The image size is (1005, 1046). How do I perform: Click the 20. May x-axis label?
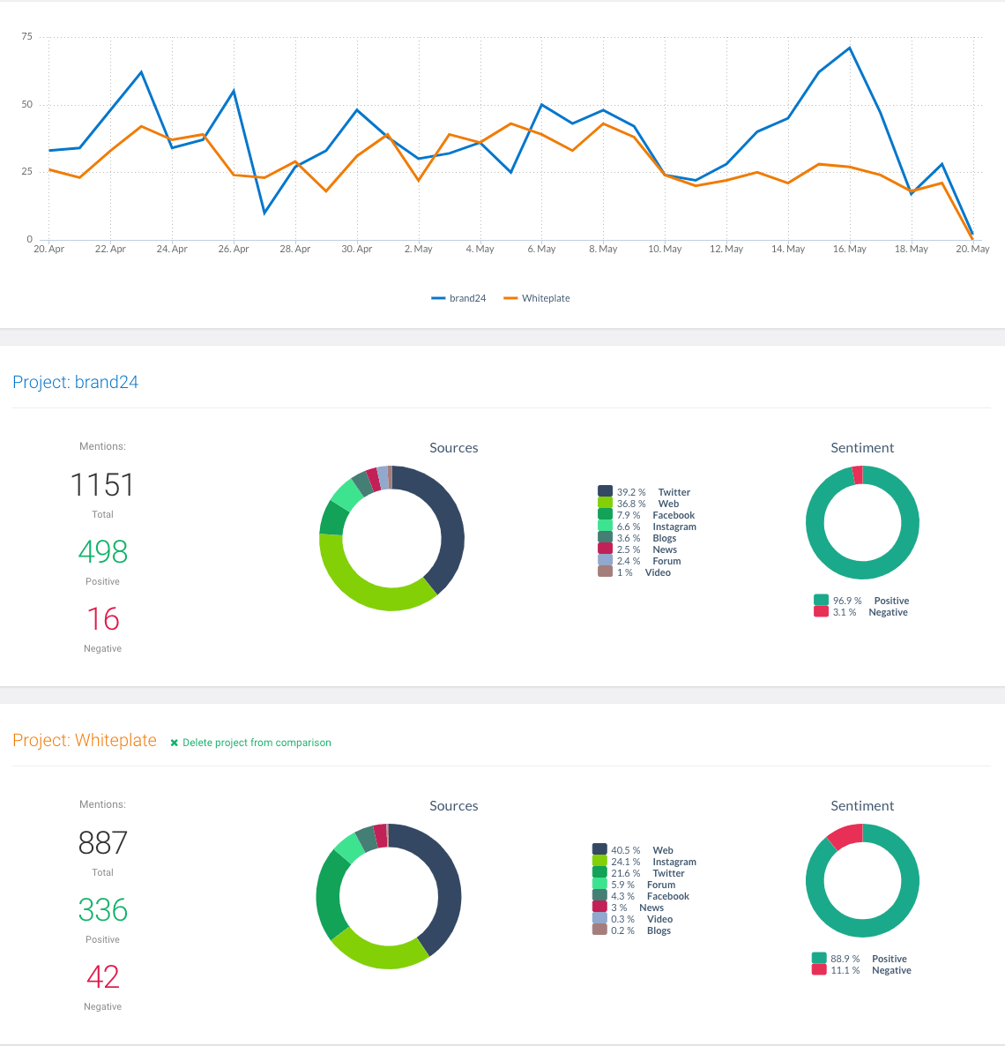pos(972,249)
